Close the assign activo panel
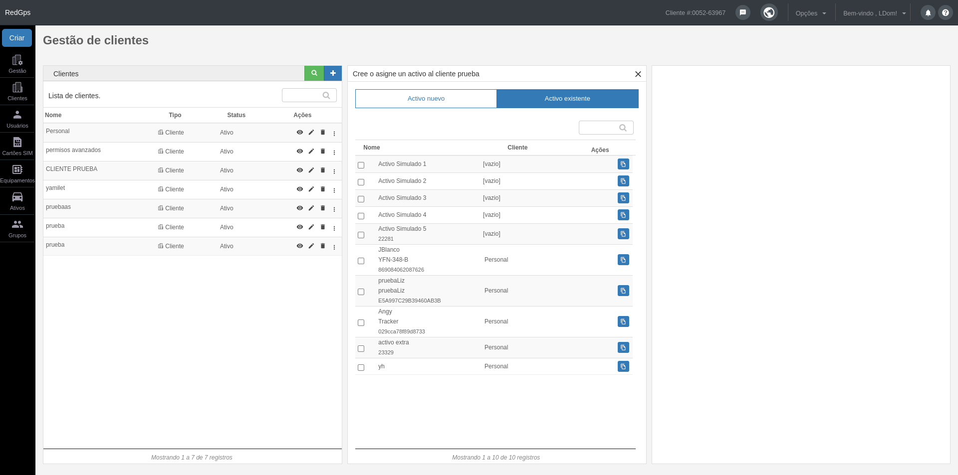 638,74
